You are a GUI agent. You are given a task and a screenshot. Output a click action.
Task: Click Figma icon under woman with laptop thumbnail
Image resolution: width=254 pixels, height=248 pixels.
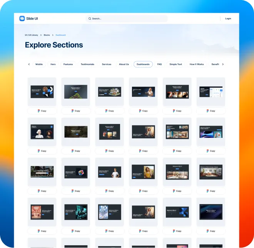(140, 111)
